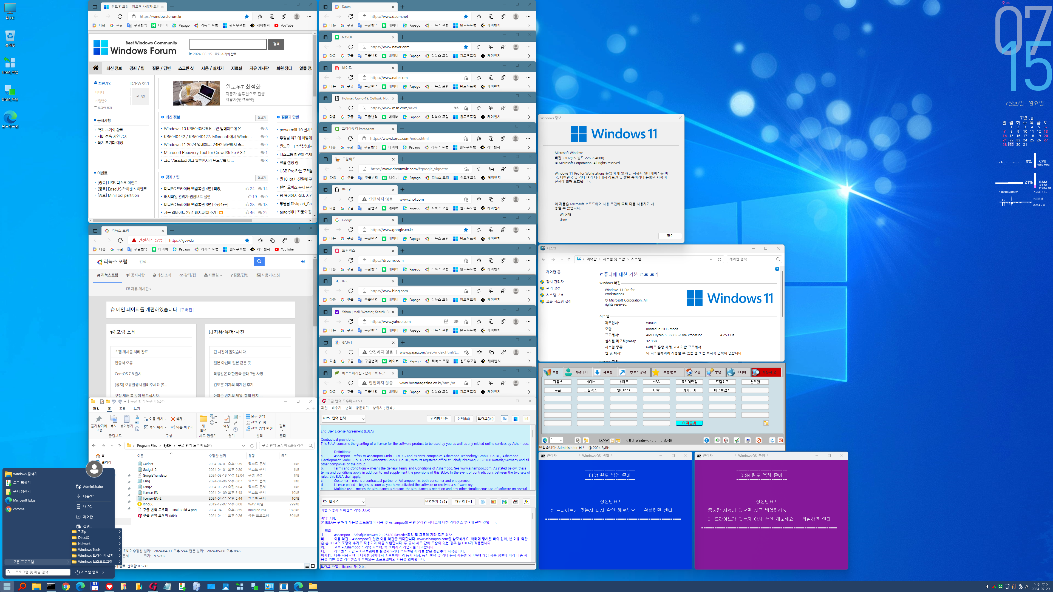1053x592 pixels.
Task: Select license-EN file in Explorer list
Action: (151, 493)
